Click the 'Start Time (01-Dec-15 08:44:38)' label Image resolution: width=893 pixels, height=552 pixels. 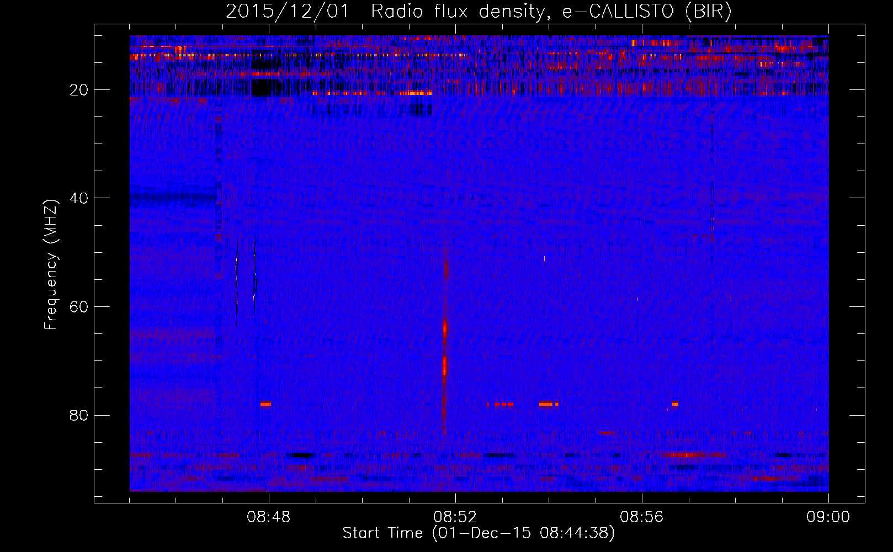coord(479,533)
